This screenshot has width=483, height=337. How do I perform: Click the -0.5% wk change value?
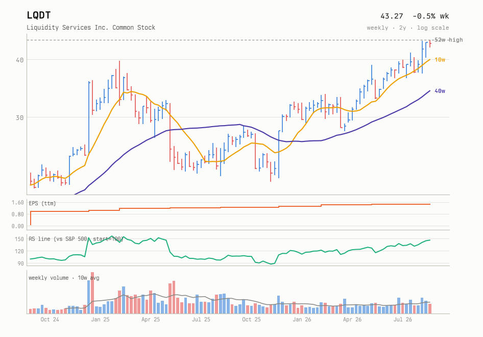(x=430, y=16)
